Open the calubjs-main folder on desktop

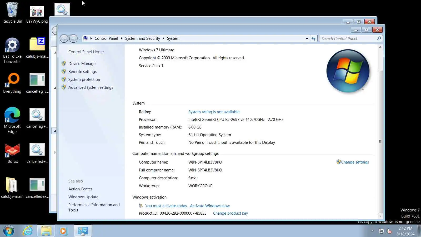coord(12,188)
